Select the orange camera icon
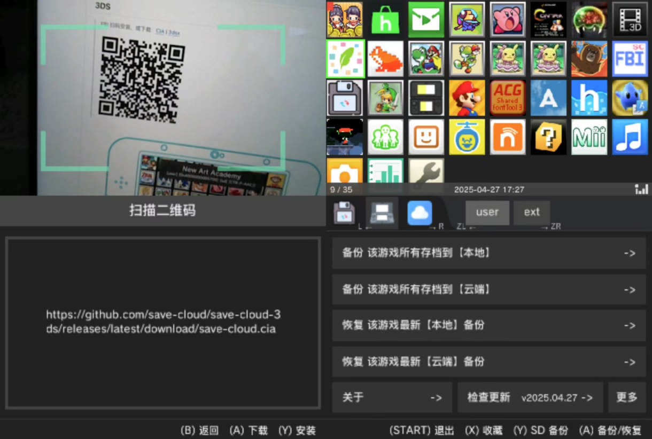Screen dimensions: 652x439 point(345,170)
